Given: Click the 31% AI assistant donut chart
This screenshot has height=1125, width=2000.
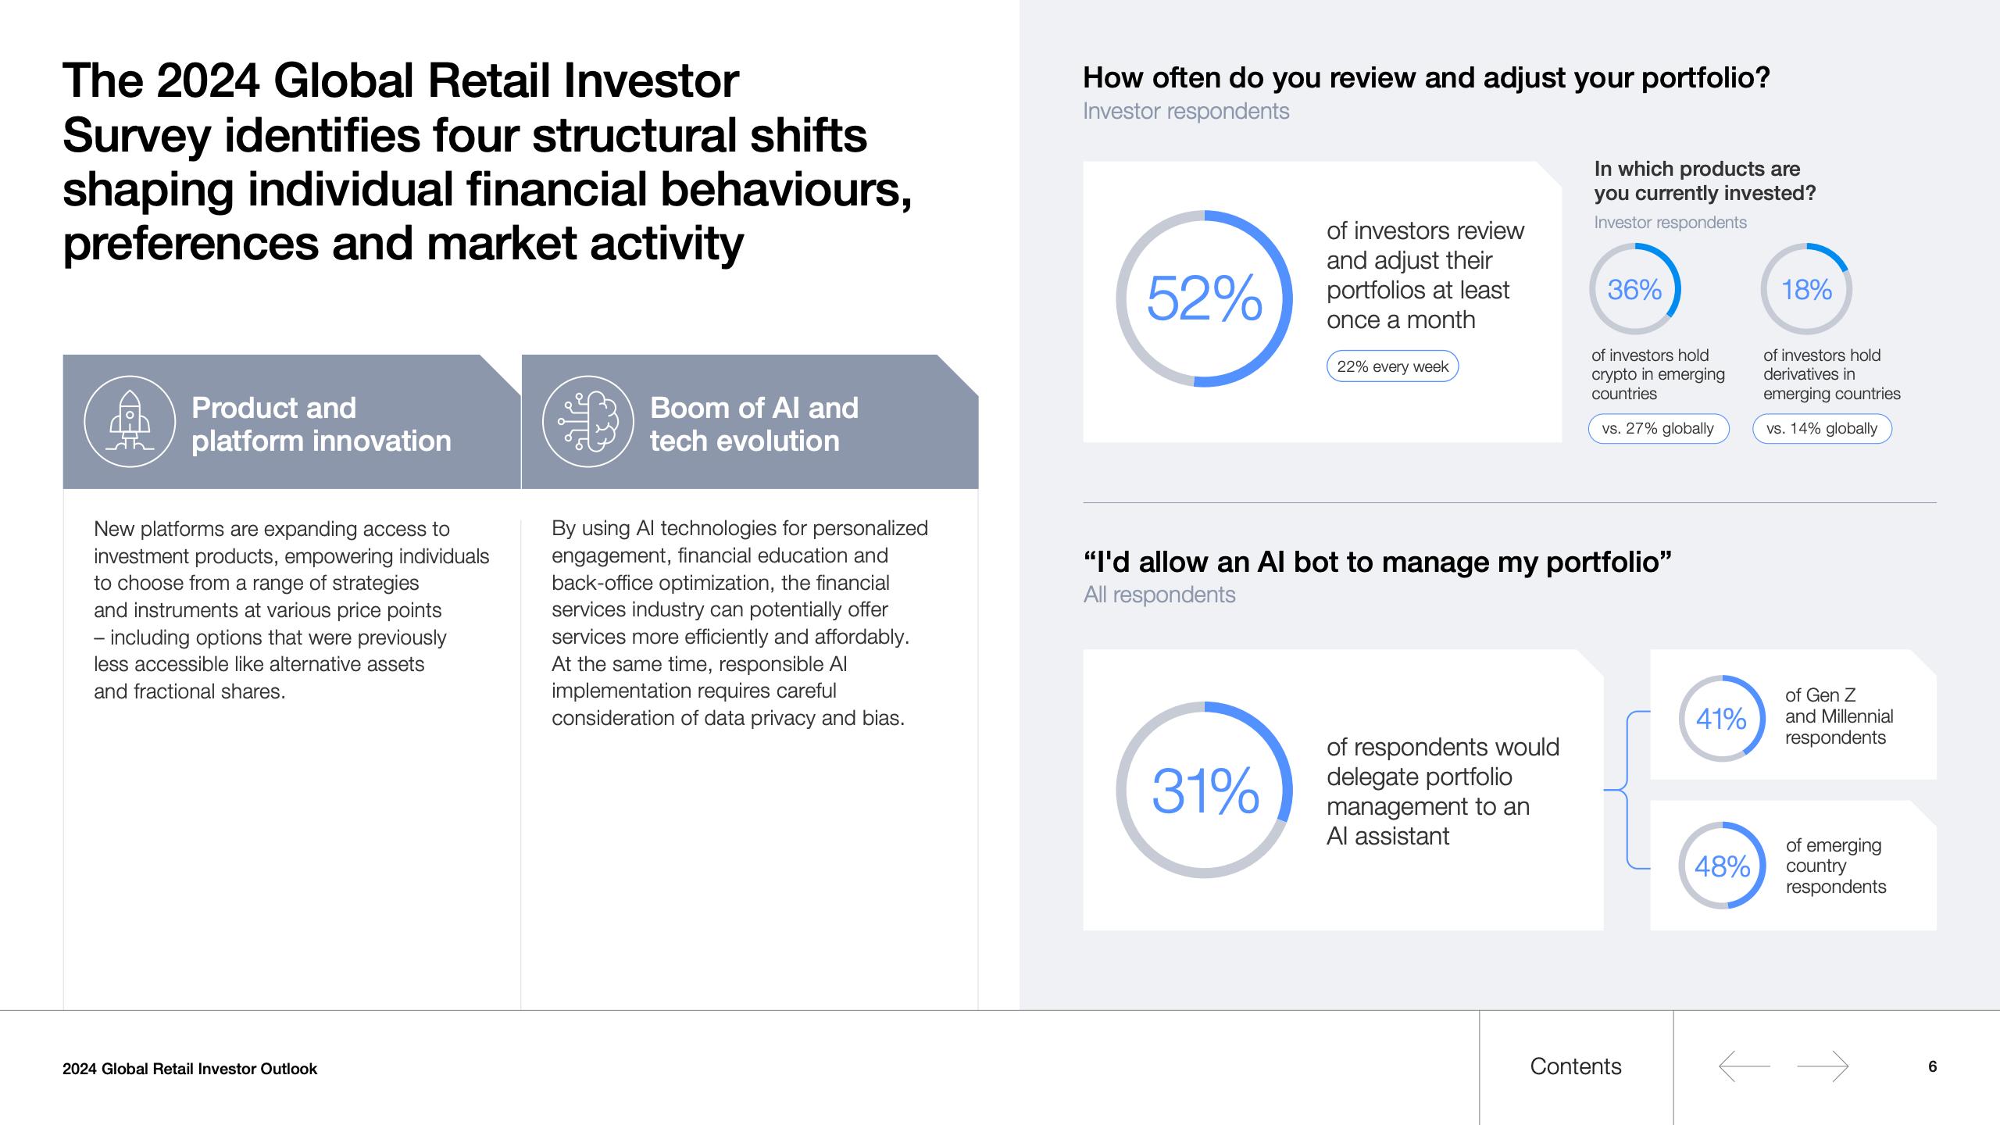Looking at the screenshot, I should pyautogui.click(x=1204, y=790).
